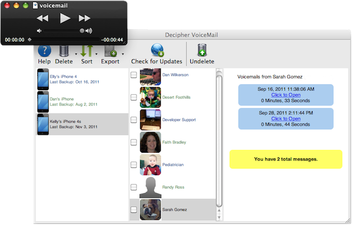
Task: Click the Export icon
Action: click(110, 51)
